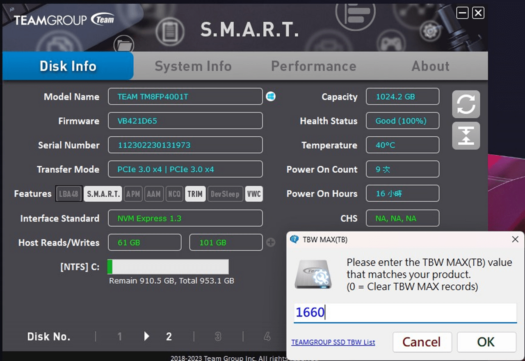Open the TEAMGROUP SSD TBW List link
This screenshot has width=525, height=361.
333,342
